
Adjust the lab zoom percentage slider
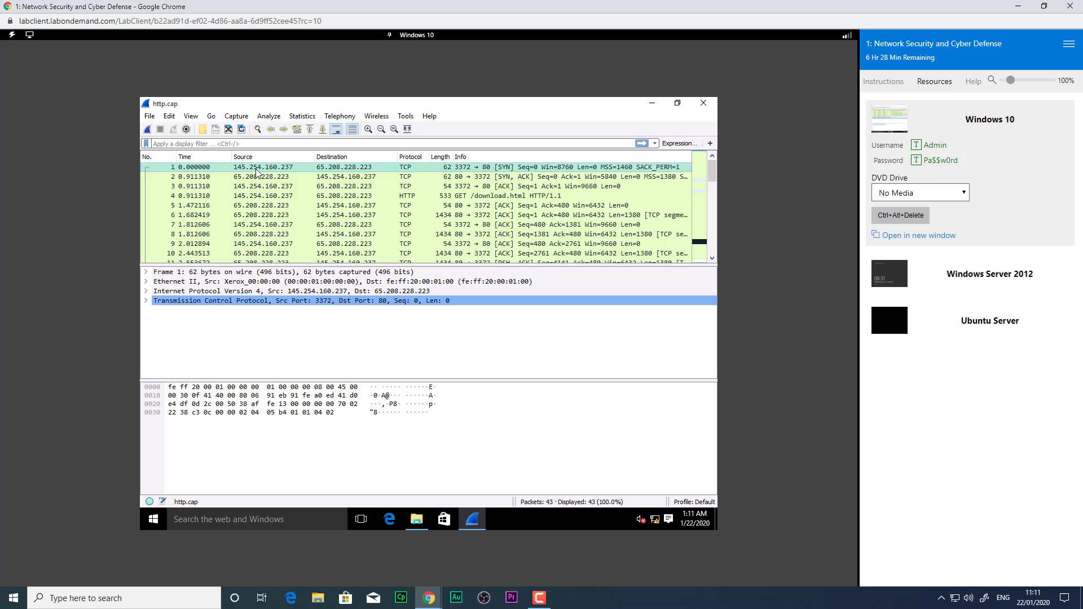(x=1010, y=80)
